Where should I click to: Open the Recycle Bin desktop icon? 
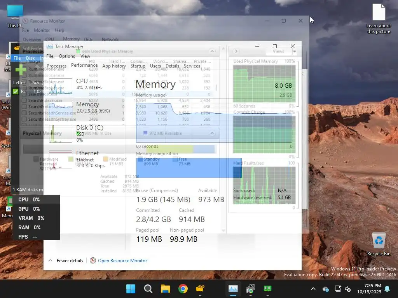pos(379,244)
